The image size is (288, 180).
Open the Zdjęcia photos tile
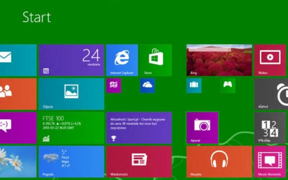tap(71, 94)
